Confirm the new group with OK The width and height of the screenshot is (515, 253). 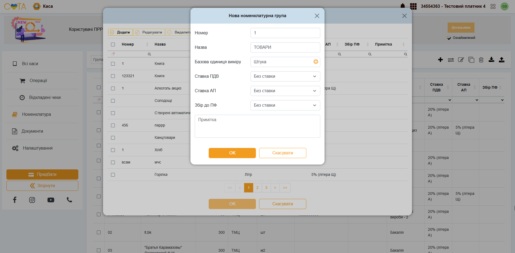click(x=232, y=153)
